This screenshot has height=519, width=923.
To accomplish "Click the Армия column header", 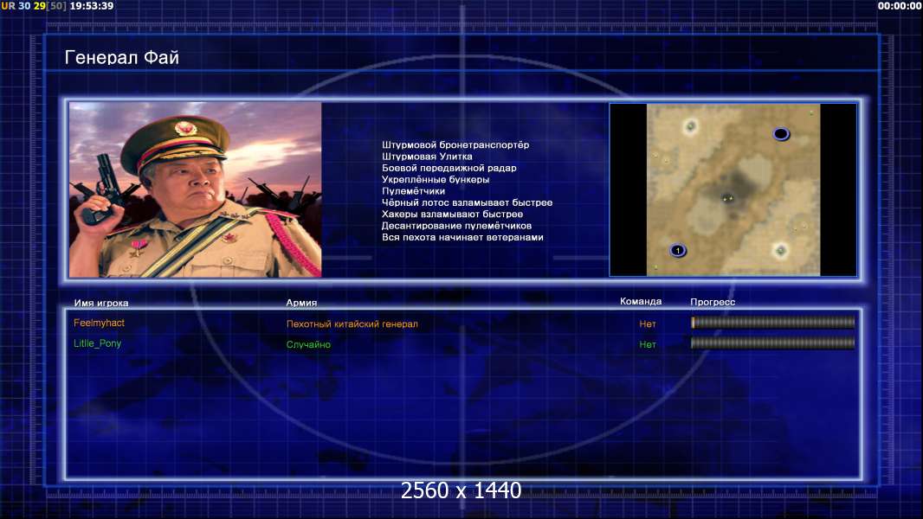I will coord(301,303).
